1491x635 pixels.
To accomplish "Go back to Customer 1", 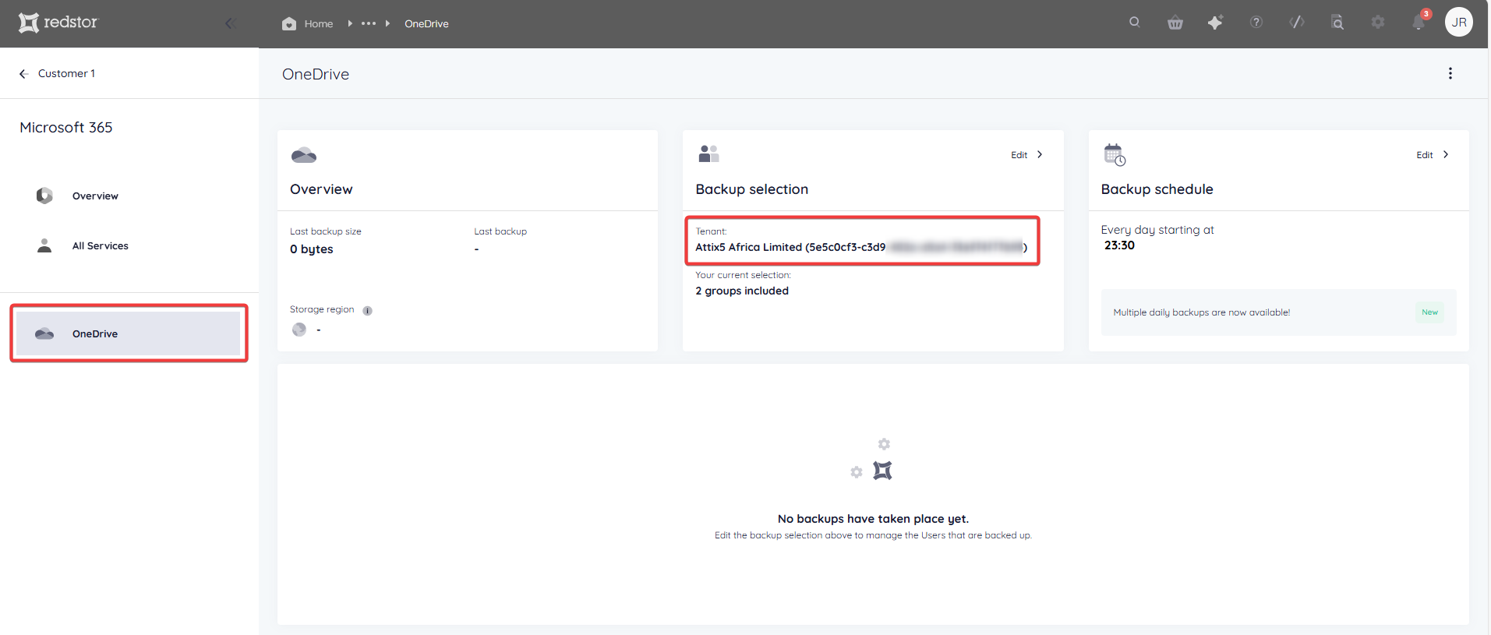I will tap(66, 73).
